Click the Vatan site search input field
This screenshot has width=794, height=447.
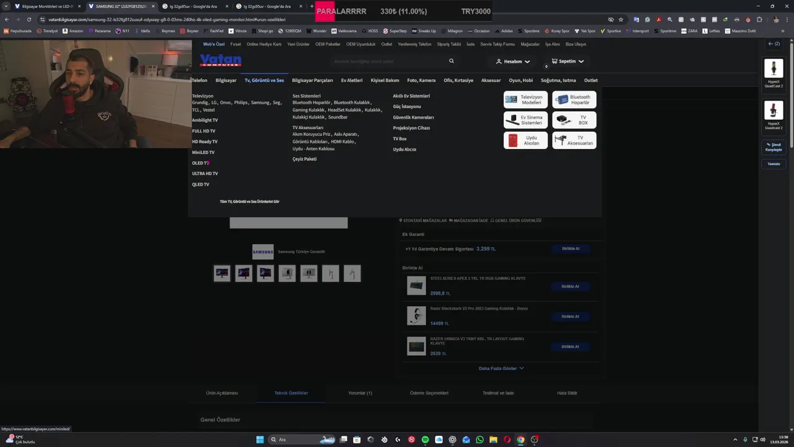point(388,61)
